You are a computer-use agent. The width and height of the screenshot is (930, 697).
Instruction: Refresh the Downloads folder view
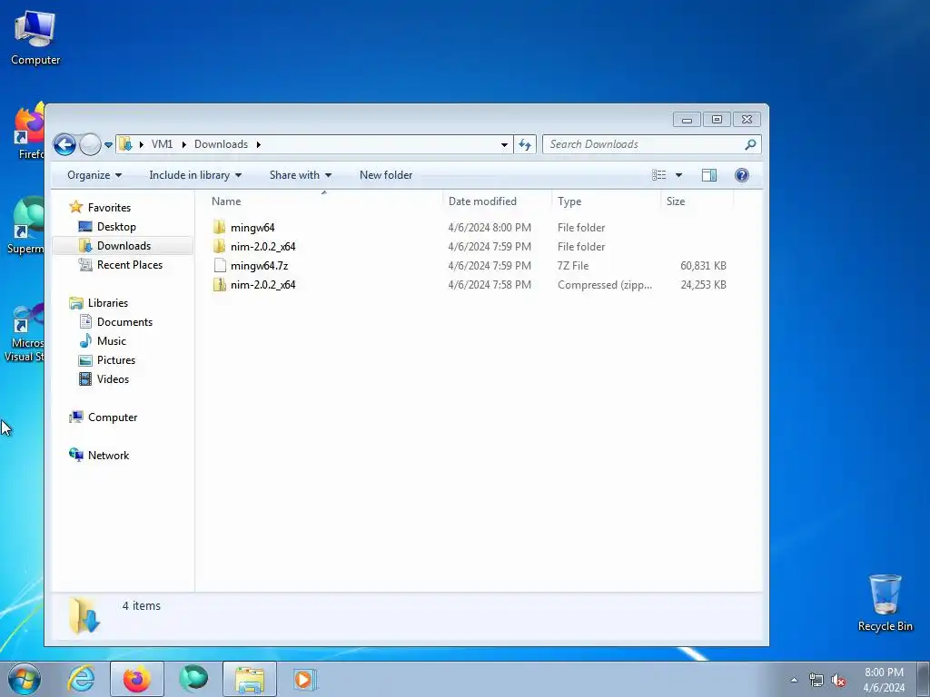click(x=525, y=144)
